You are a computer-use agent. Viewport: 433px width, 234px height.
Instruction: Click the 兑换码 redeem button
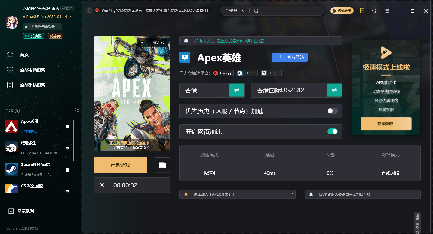33,36
